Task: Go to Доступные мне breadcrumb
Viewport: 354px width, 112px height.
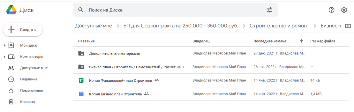Action: (x=94, y=26)
